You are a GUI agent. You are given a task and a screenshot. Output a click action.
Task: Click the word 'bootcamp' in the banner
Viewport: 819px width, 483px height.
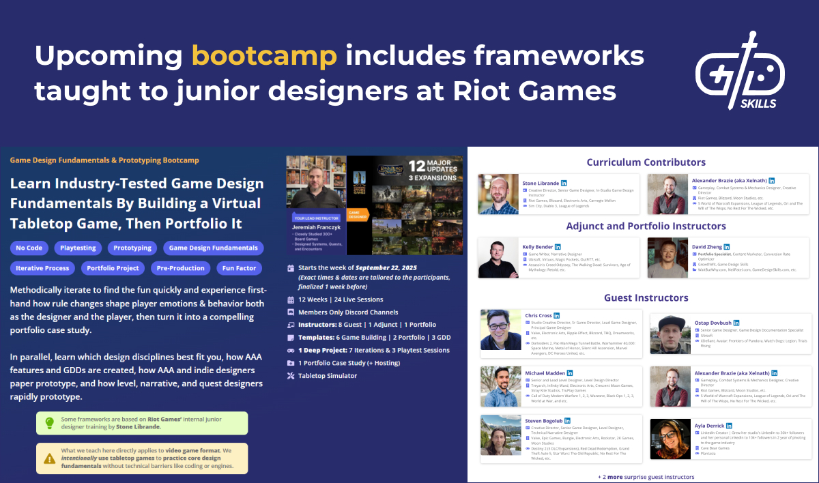coord(264,56)
